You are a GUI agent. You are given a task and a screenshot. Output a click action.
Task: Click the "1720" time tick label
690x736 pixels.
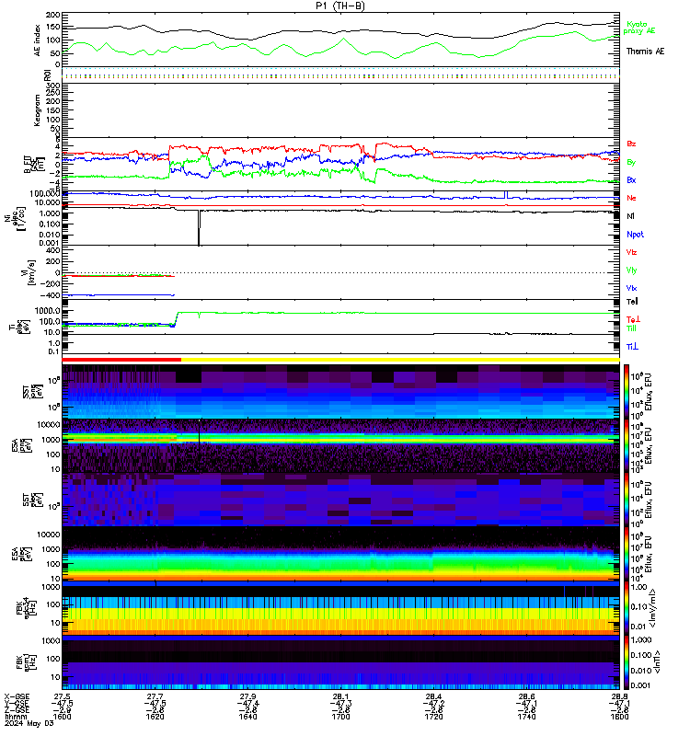pyautogui.click(x=433, y=717)
